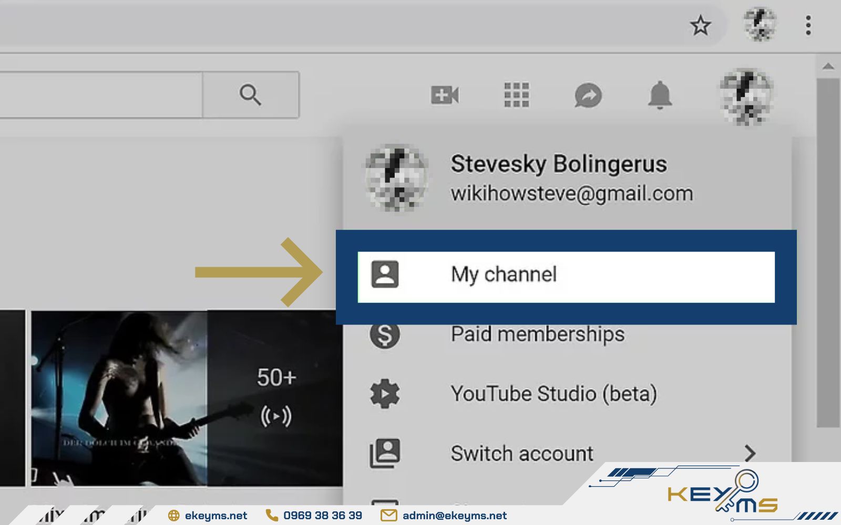The image size is (841, 525).
Task: Click the Chrome profile avatar
Action: coord(760,24)
